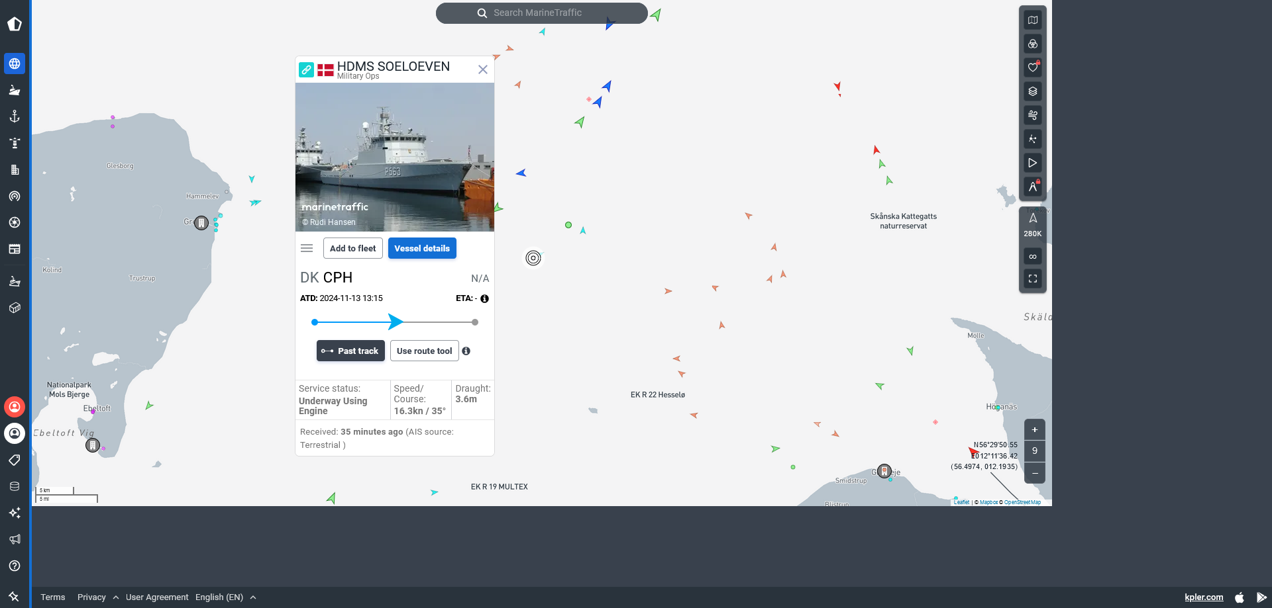Click the playback play icon on map toolbar
The height and width of the screenshot is (608, 1272).
click(x=1033, y=163)
